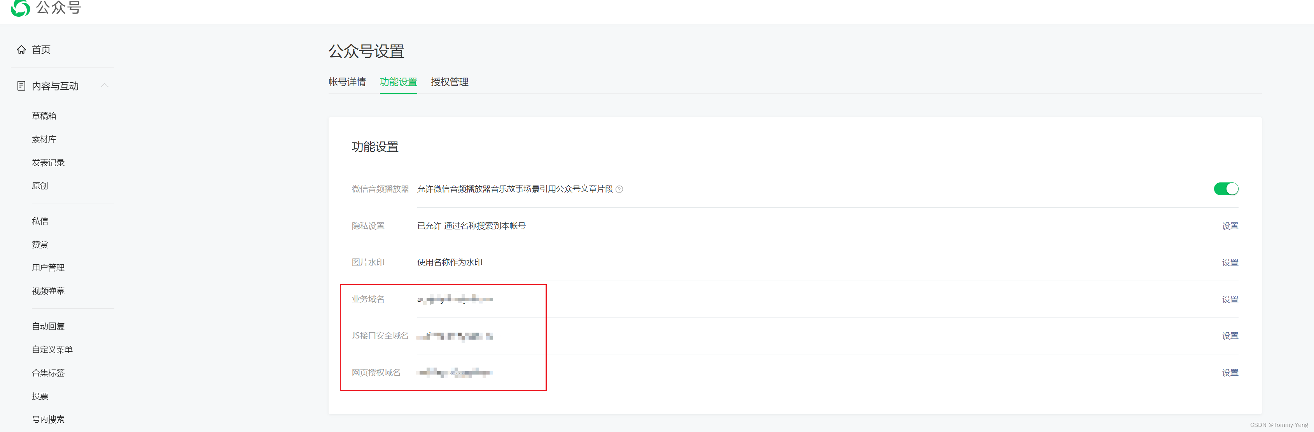Image resolution: width=1314 pixels, height=432 pixels.
Task: Open 用户管理 in sidebar
Action: tap(48, 268)
